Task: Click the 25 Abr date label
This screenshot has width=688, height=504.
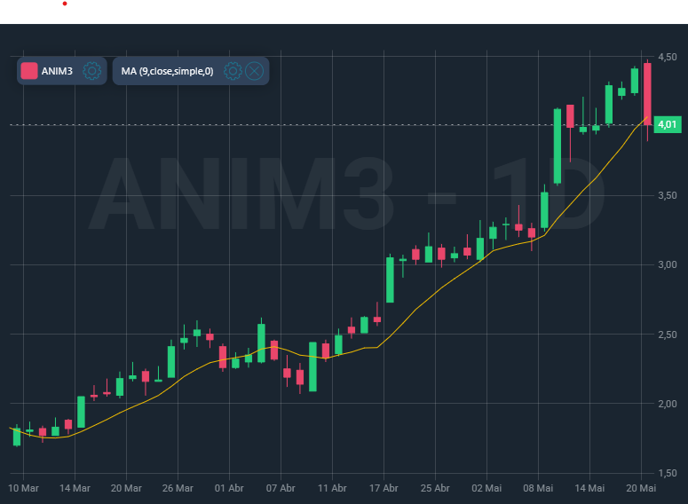Action: coord(435,488)
